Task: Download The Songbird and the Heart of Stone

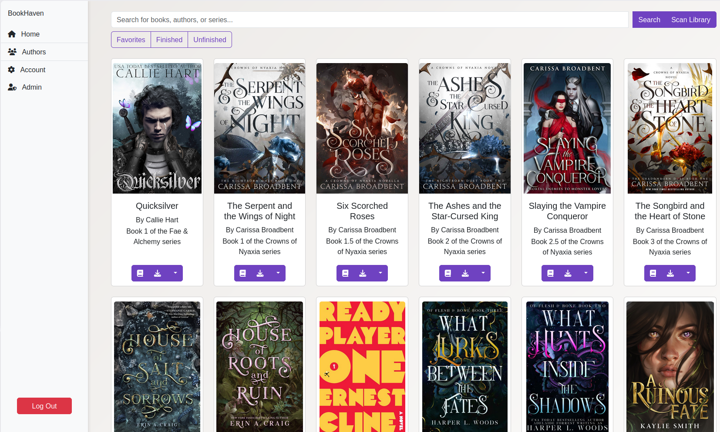Action: pyautogui.click(x=670, y=273)
